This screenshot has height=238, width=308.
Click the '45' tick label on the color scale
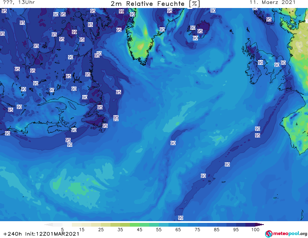[140, 230]
